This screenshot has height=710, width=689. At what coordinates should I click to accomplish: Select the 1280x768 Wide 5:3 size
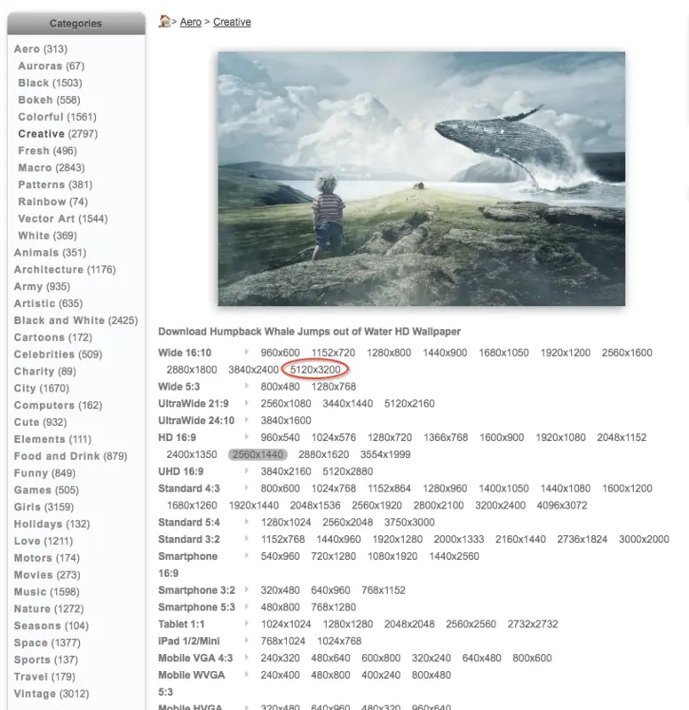click(x=334, y=387)
